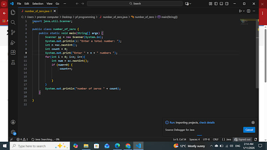This screenshot has width=267, height=150.
Task: Open the Extensions view
Action: [x=13, y=52]
